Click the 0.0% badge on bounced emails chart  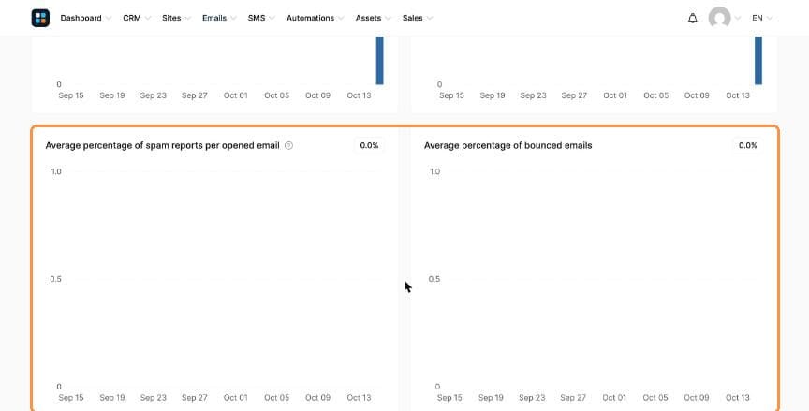coord(747,145)
